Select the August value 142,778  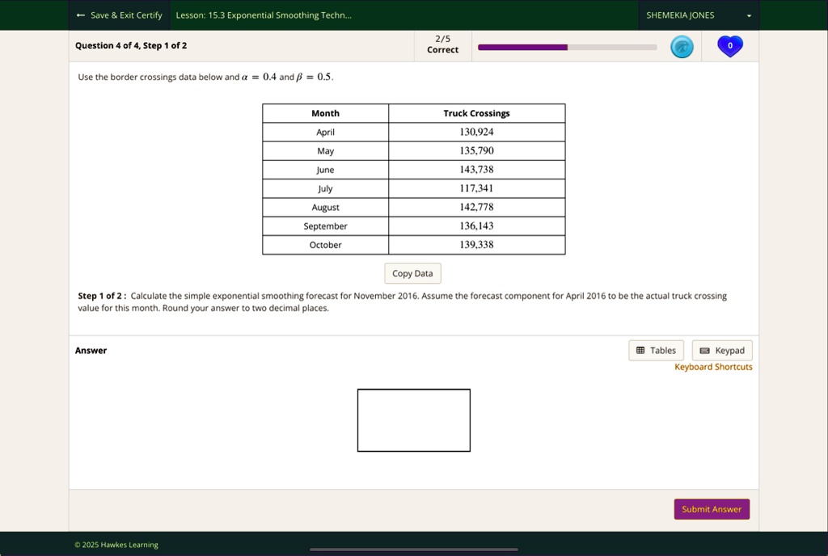476,208
